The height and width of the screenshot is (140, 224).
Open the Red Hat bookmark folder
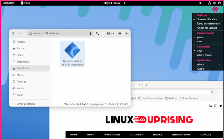point(171,98)
